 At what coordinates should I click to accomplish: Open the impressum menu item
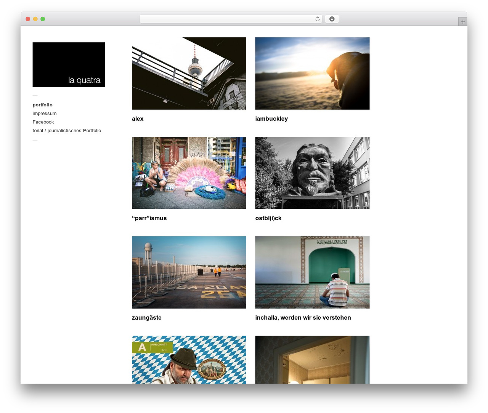[x=45, y=114]
